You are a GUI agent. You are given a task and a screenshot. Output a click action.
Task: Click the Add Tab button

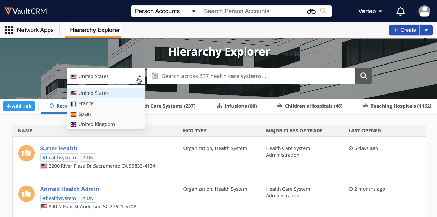(19, 106)
